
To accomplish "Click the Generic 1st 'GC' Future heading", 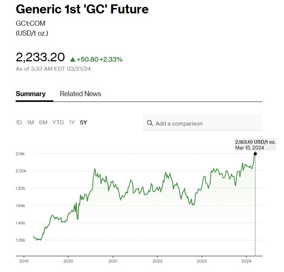I will coord(82,9).
